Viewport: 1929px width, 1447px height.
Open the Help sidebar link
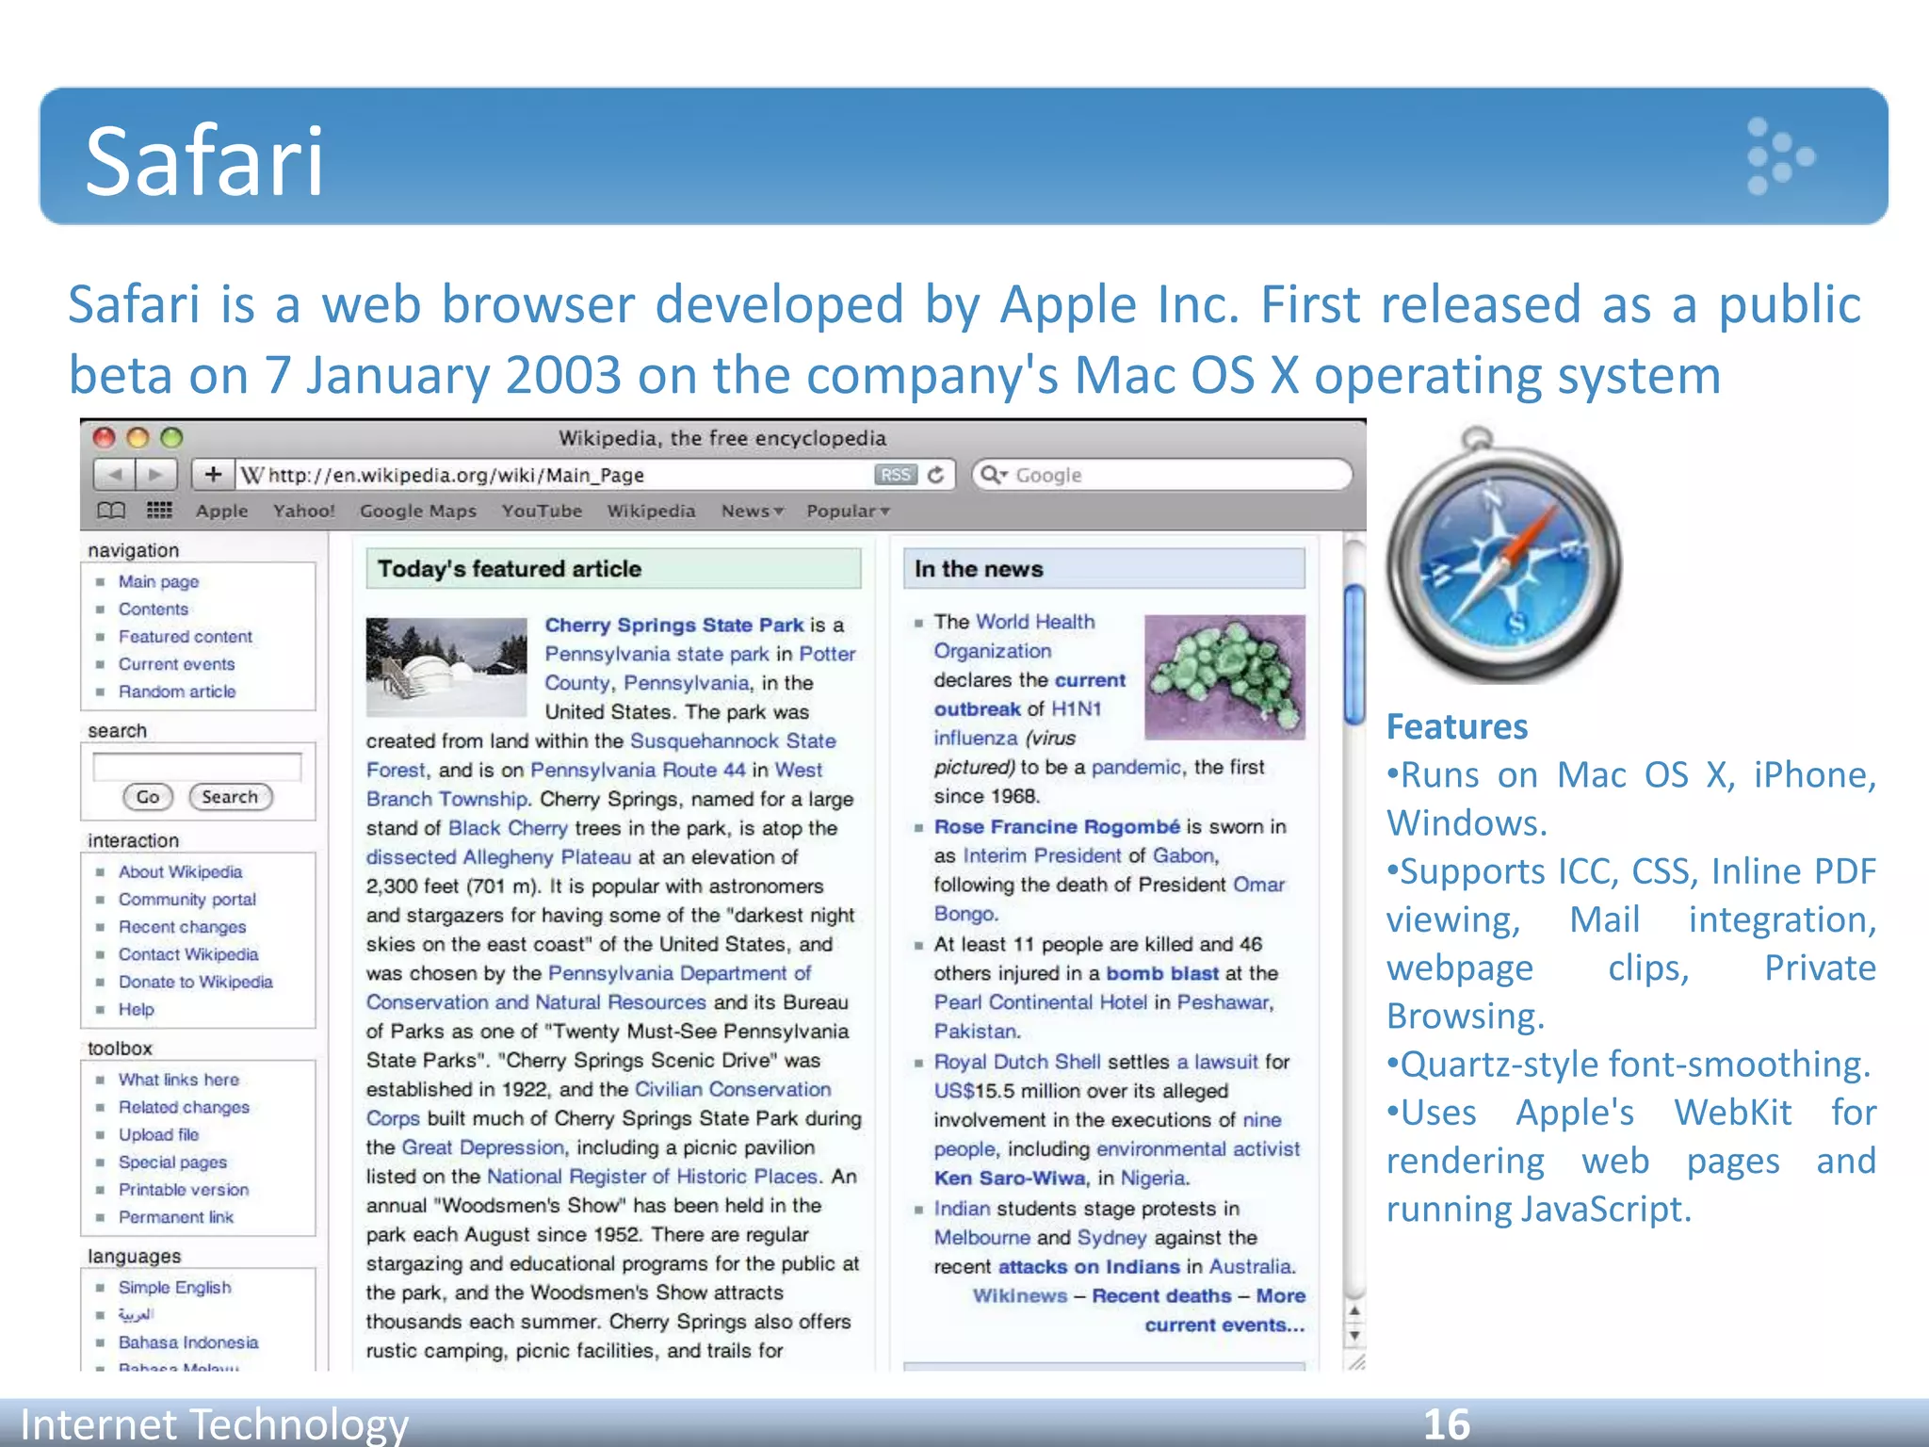click(x=136, y=1009)
